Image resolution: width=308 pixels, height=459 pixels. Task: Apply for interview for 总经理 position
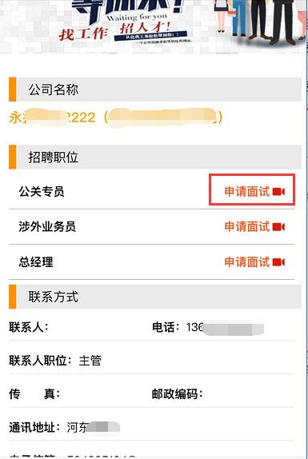click(247, 262)
